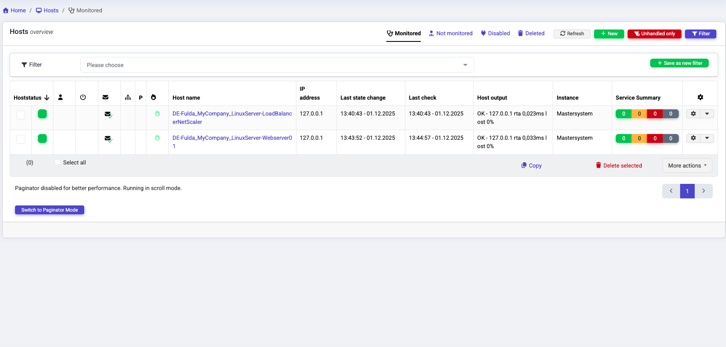Image resolution: width=726 pixels, height=347 pixels.
Task: Click the flame priority icon in header
Action: [x=153, y=97]
